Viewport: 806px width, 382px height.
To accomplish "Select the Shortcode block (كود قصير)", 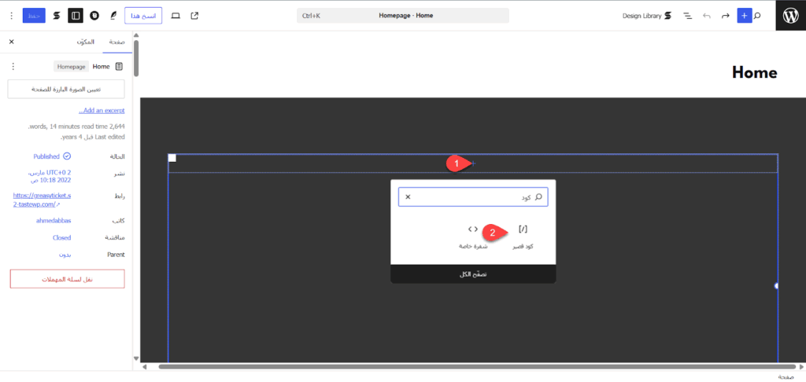I will 523,236.
